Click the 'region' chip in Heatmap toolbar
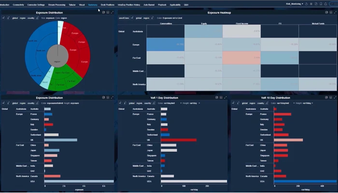 click(146, 18)
